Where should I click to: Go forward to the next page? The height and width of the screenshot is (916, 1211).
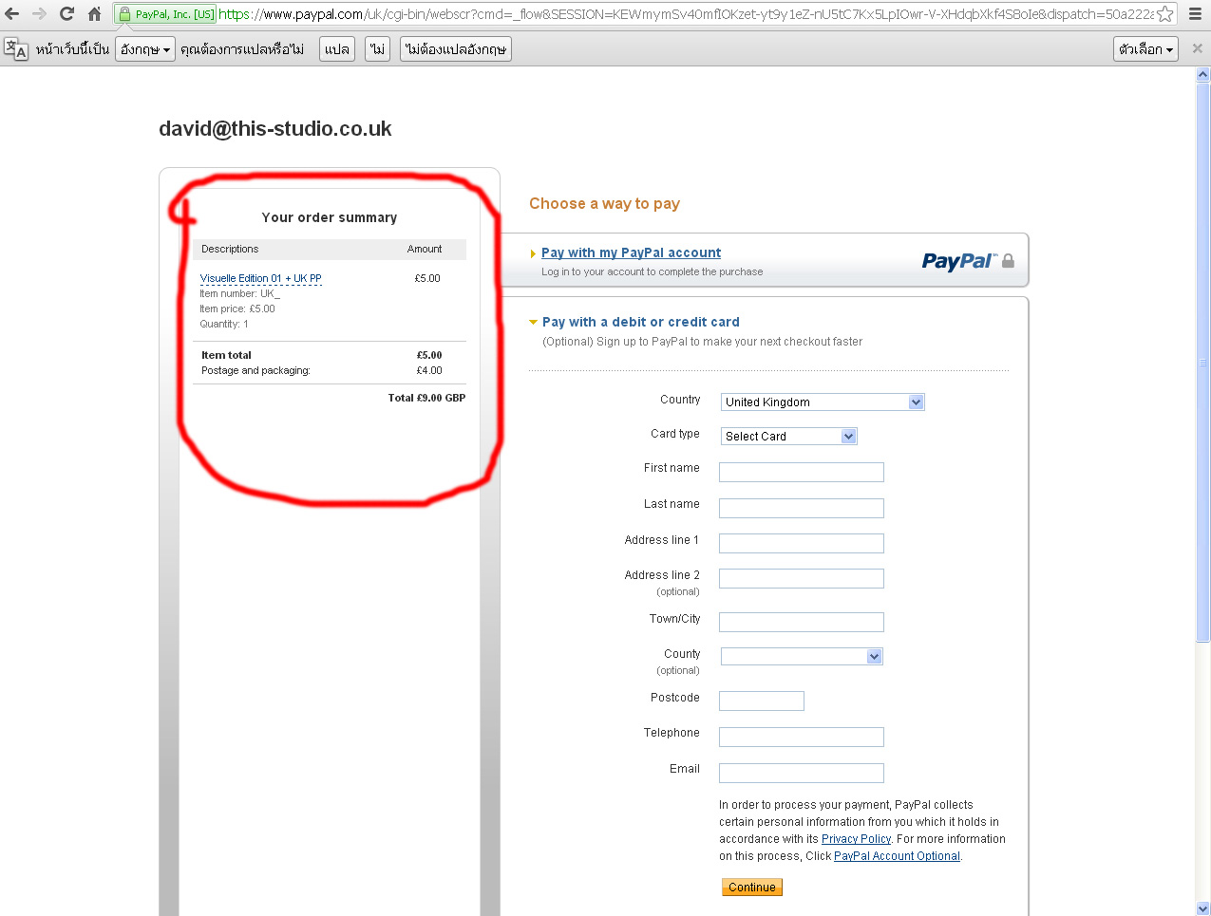tap(39, 14)
